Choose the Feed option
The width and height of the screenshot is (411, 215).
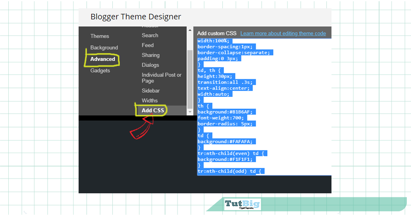click(x=147, y=45)
